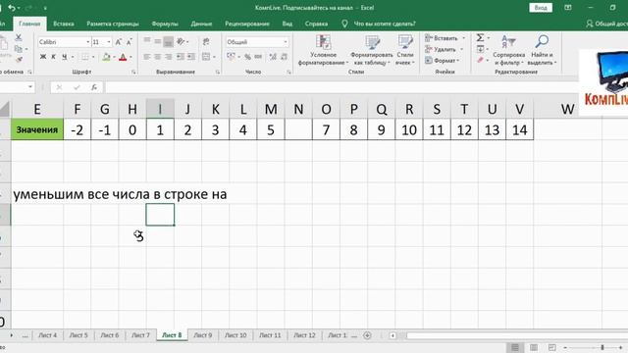This screenshot has height=353, width=628.
Task: Click the decrease decimal icon
Action: click(284, 57)
